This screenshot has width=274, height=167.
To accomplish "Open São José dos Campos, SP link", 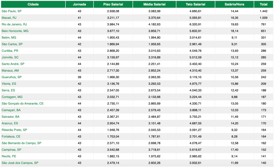I will (20, 163).
